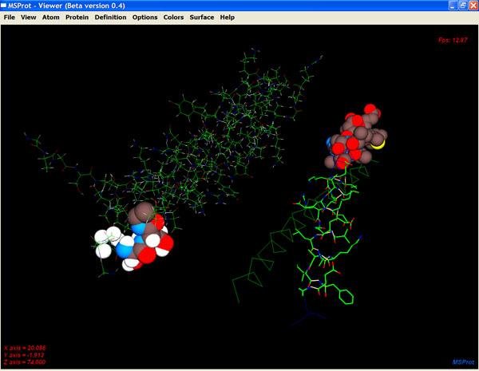Image resolution: width=479 pixels, height=371 pixels.
Task: Open the Options menu
Action: pyautogui.click(x=144, y=18)
